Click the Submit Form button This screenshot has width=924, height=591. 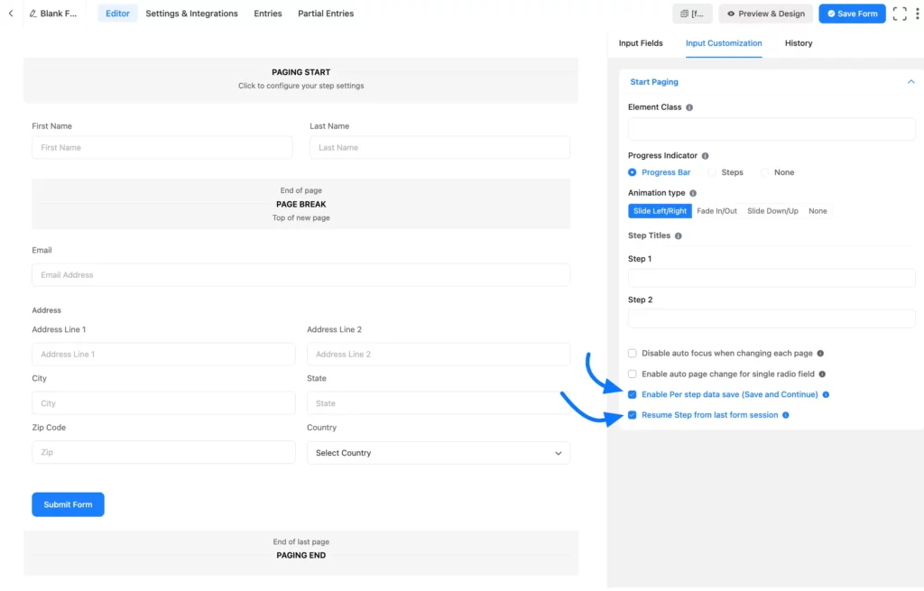[67, 504]
